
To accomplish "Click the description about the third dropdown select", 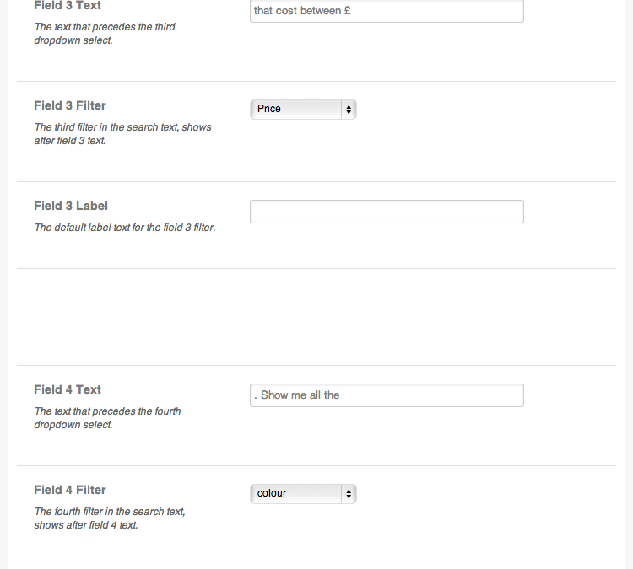I will click(x=105, y=34).
